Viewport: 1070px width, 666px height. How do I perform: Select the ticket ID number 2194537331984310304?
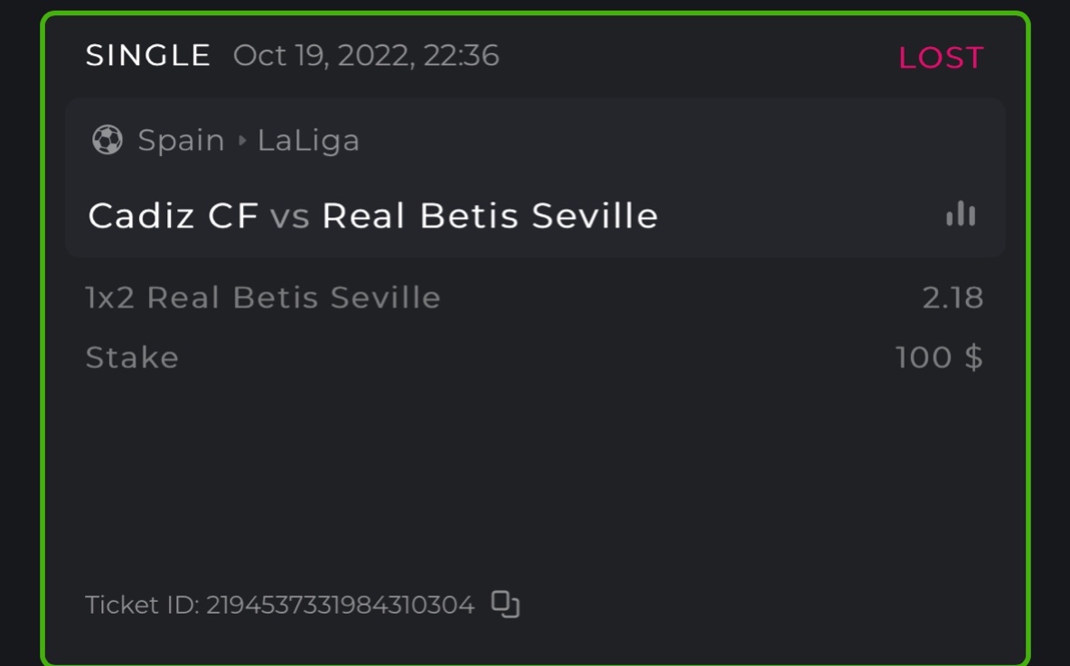point(340,605)
